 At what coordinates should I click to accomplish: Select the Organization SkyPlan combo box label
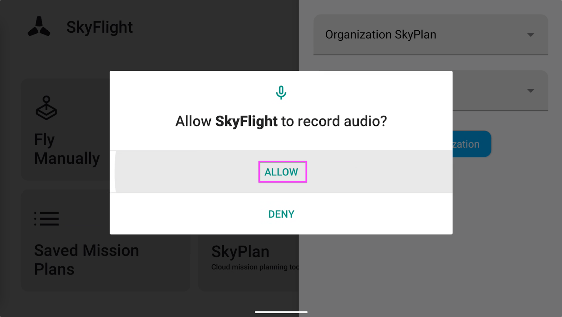381,34
